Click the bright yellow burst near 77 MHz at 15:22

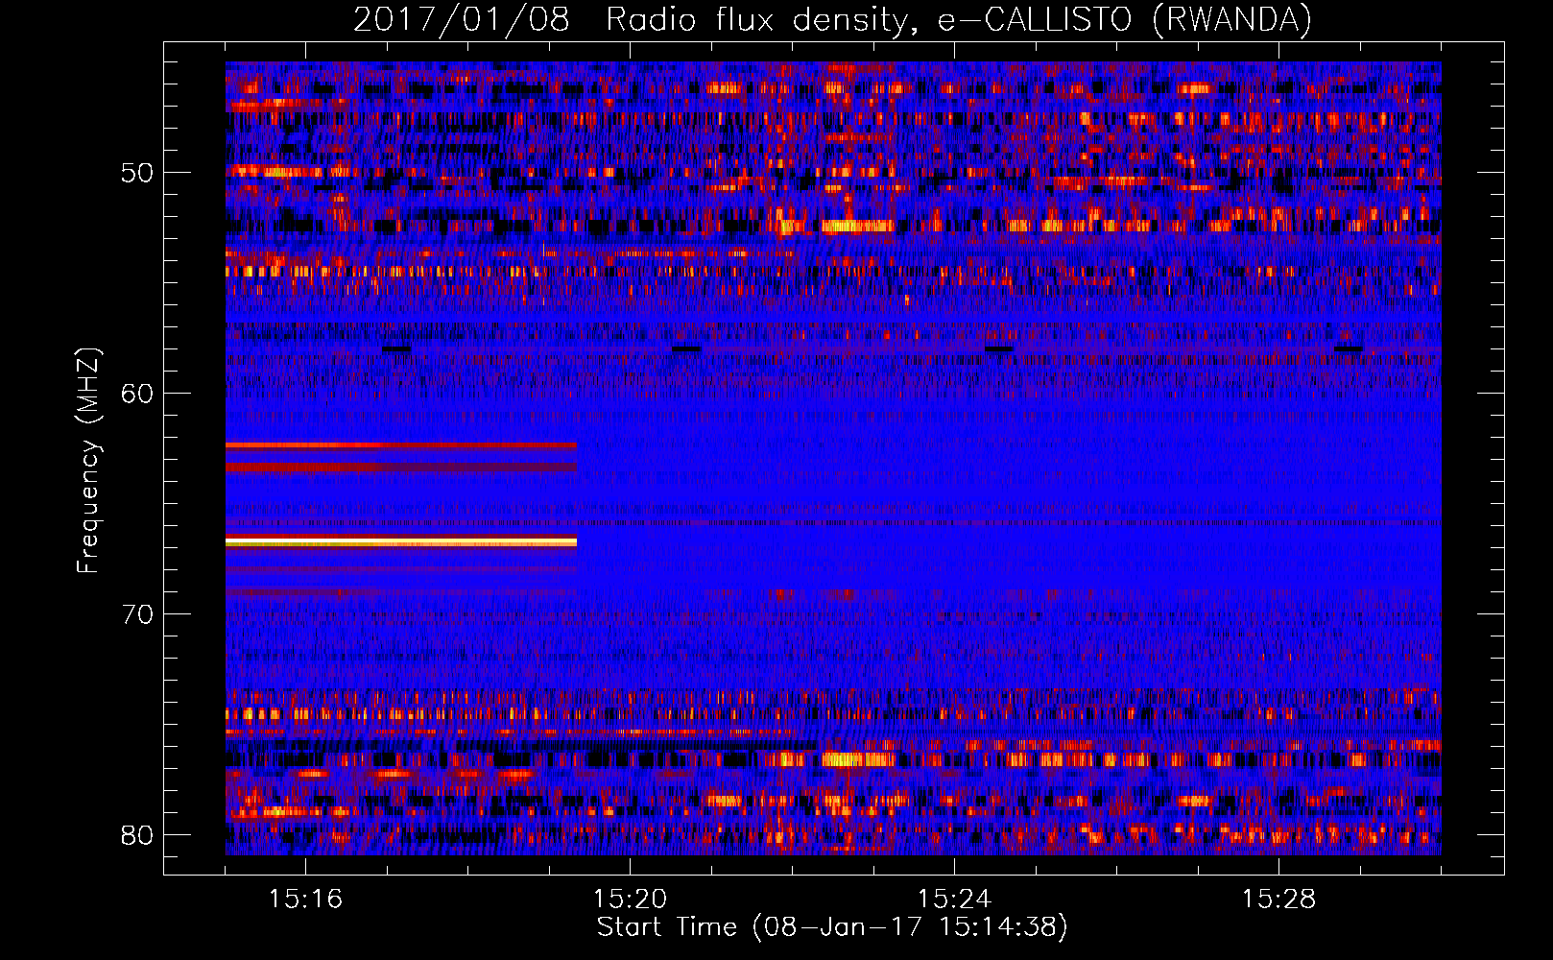[x=858, y=759]
